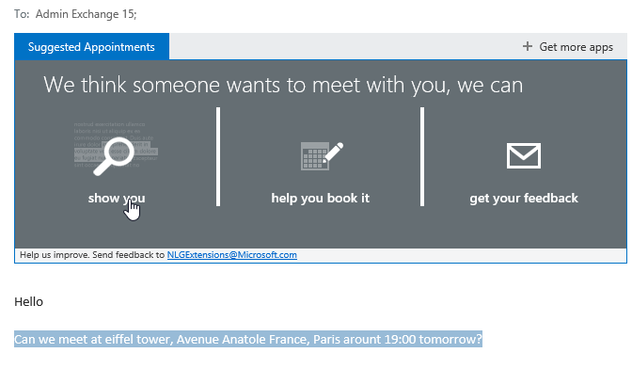Select the 'get your feedback' label
Viewport: 632px width, 385px height.
(x=524, y=198)
